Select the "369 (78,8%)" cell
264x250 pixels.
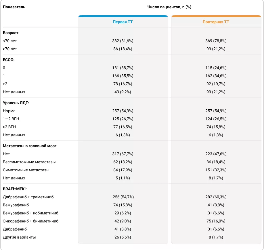(x=216, y=41)
